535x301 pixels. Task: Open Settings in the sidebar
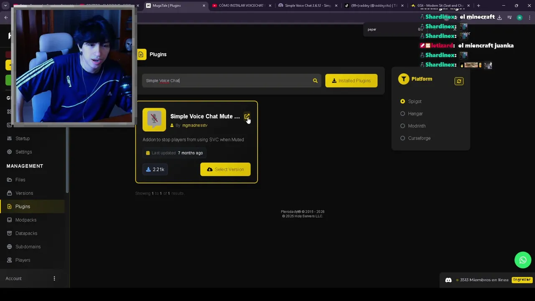click(x=23, y=152)
